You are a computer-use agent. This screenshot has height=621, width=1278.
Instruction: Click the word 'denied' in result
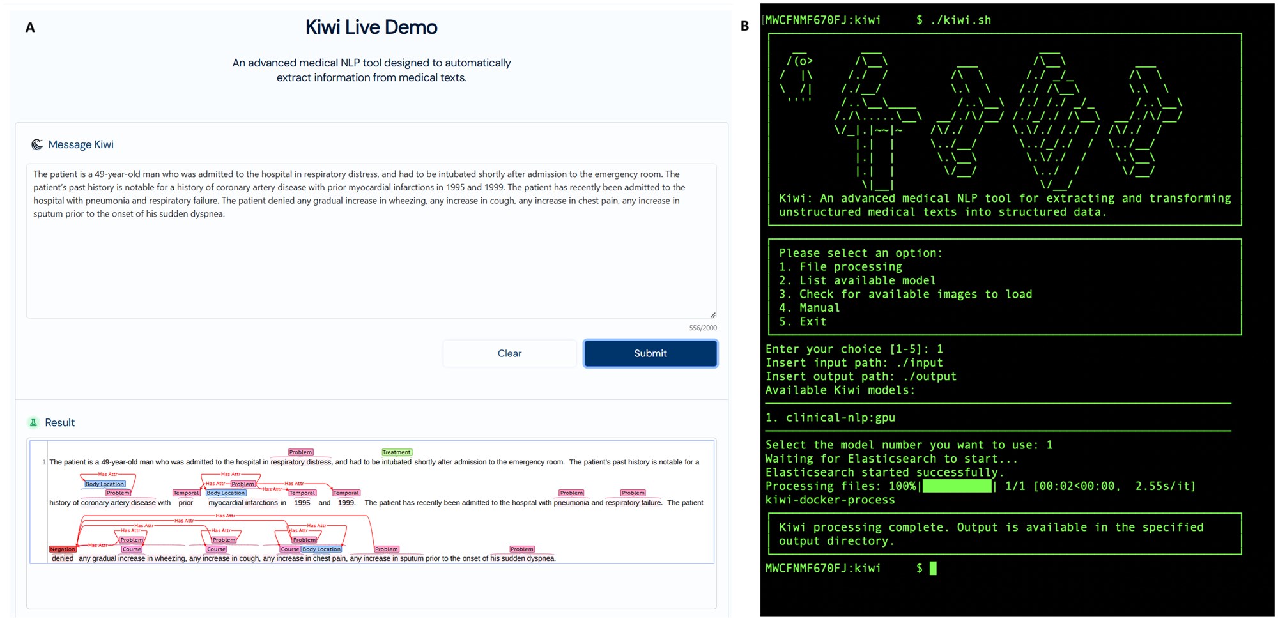[x=63, y=558]
